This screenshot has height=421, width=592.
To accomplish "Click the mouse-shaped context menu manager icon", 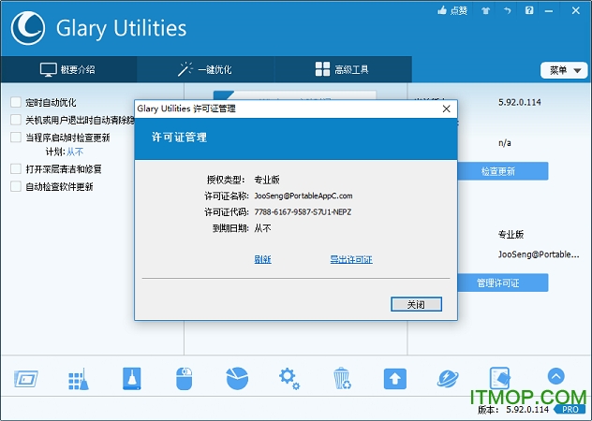I will pos(184,379).
